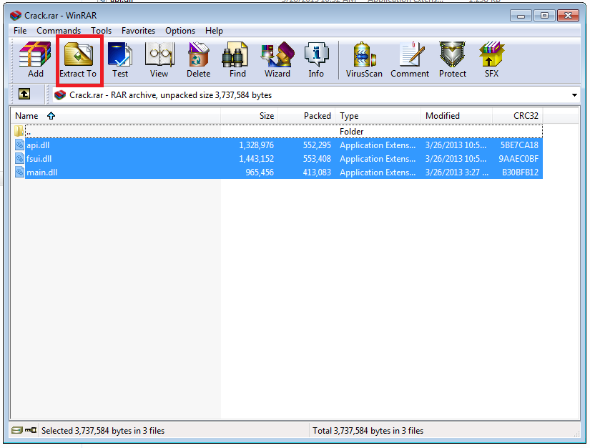Click the Delete toolbar icon
590x448 pixels.
198,60
